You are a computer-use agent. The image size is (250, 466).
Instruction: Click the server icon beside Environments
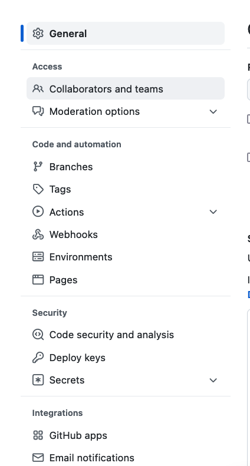click(38, 257)
